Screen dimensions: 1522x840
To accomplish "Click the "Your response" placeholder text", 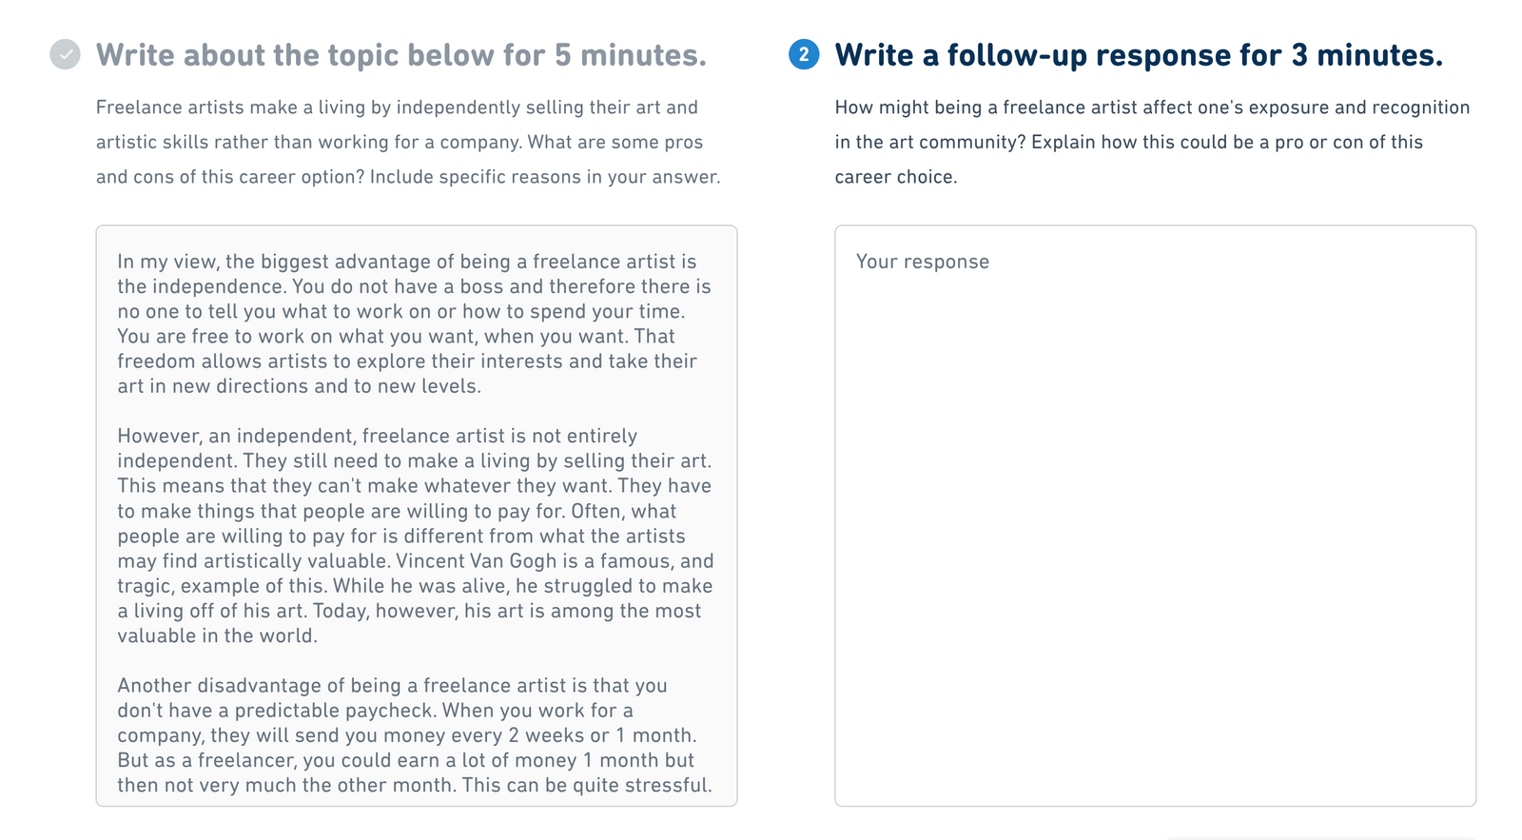I will tap(922, 262).
